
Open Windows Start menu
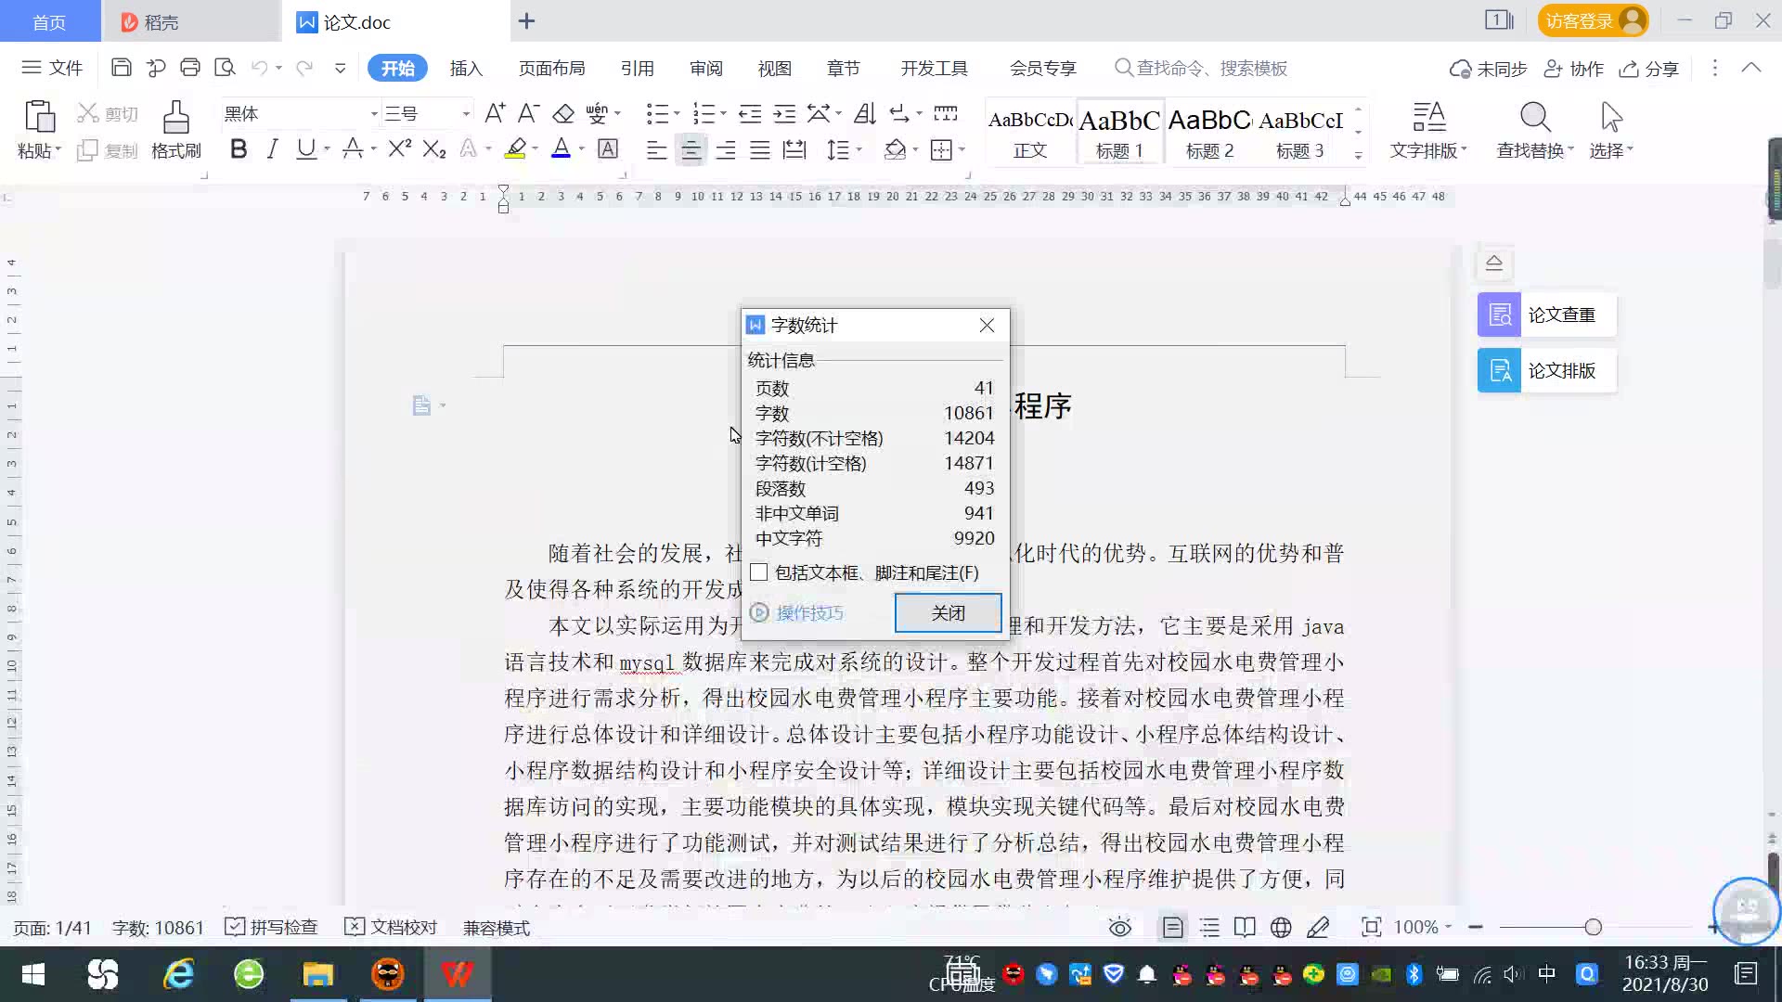33,974
